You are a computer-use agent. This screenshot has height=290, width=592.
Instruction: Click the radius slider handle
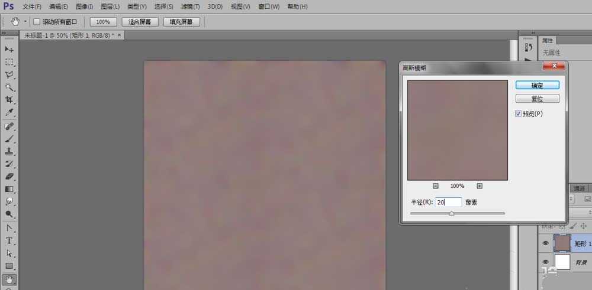(x=451, y=214)
